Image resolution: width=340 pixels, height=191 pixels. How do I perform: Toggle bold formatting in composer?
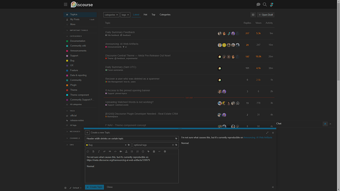[x=94, y=151]
